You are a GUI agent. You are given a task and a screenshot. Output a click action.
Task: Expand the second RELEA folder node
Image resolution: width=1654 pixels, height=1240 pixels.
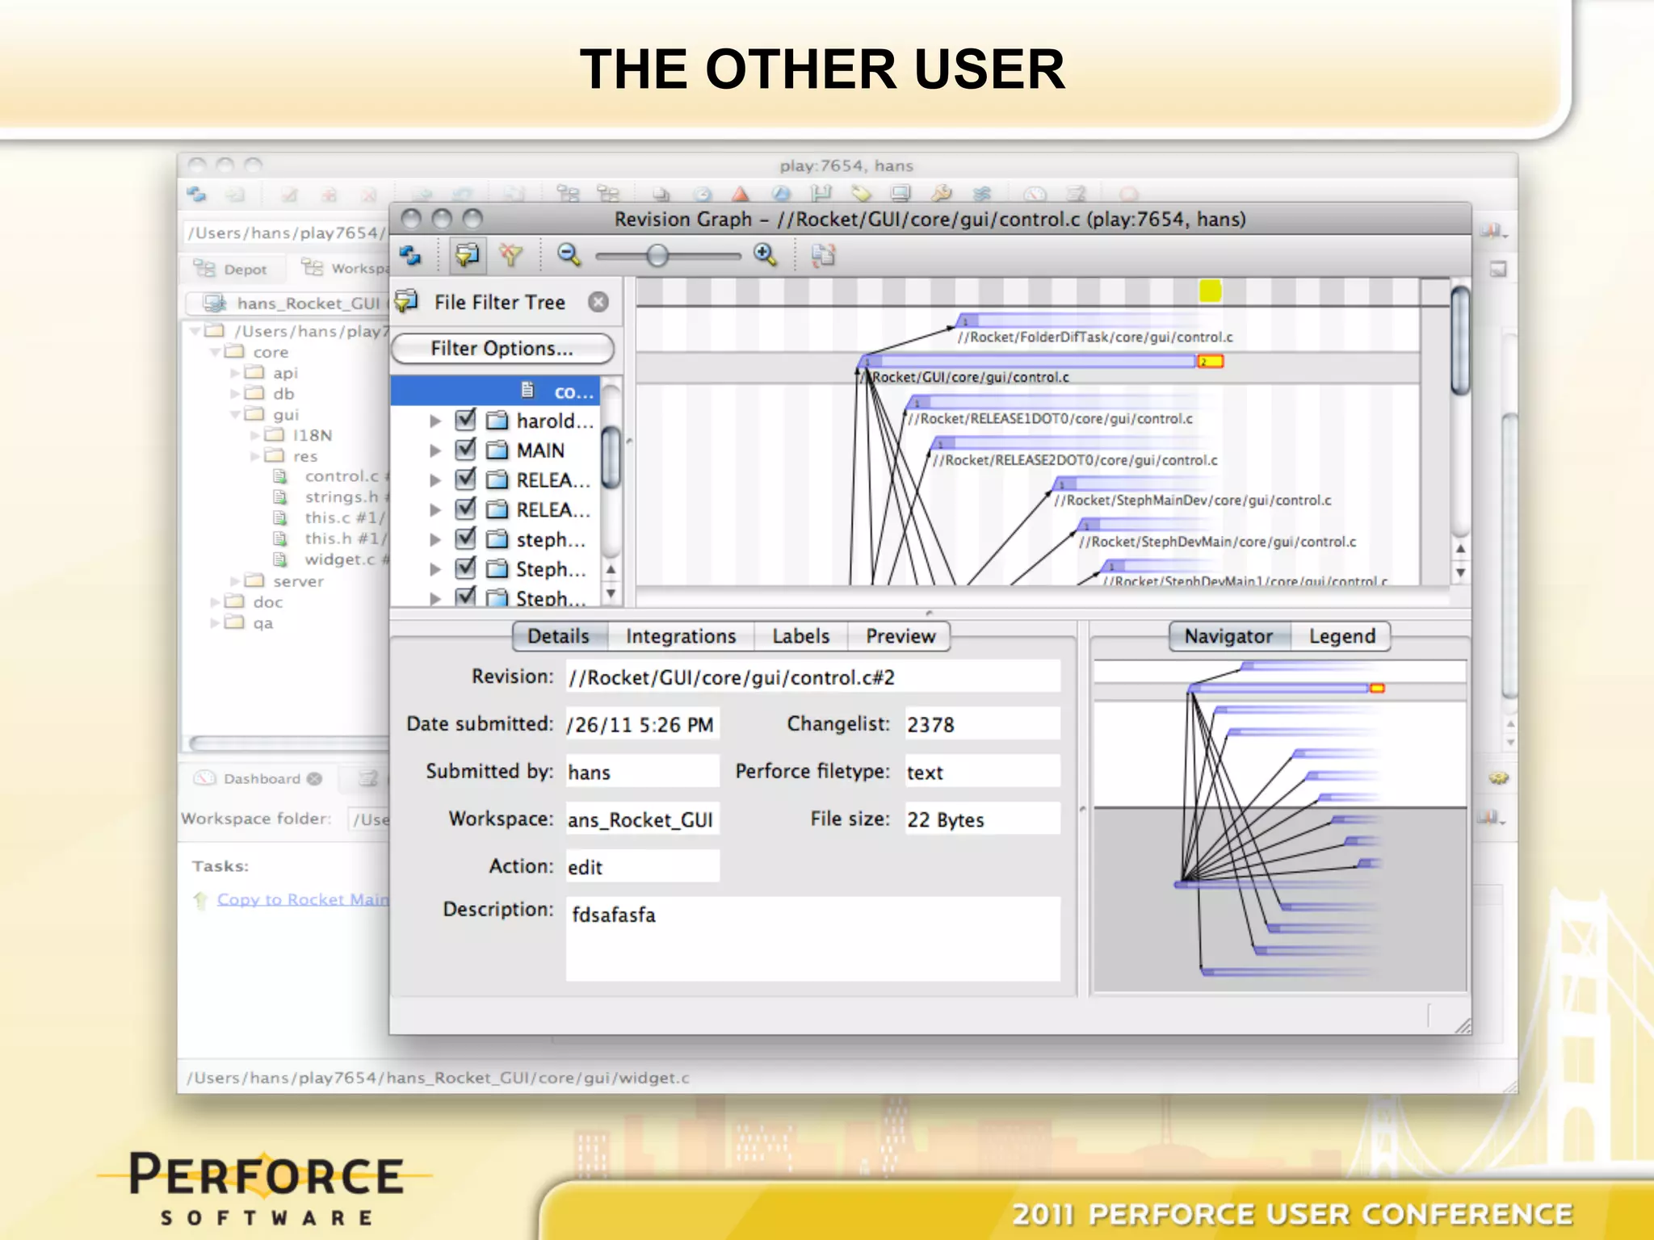[435, 510]
